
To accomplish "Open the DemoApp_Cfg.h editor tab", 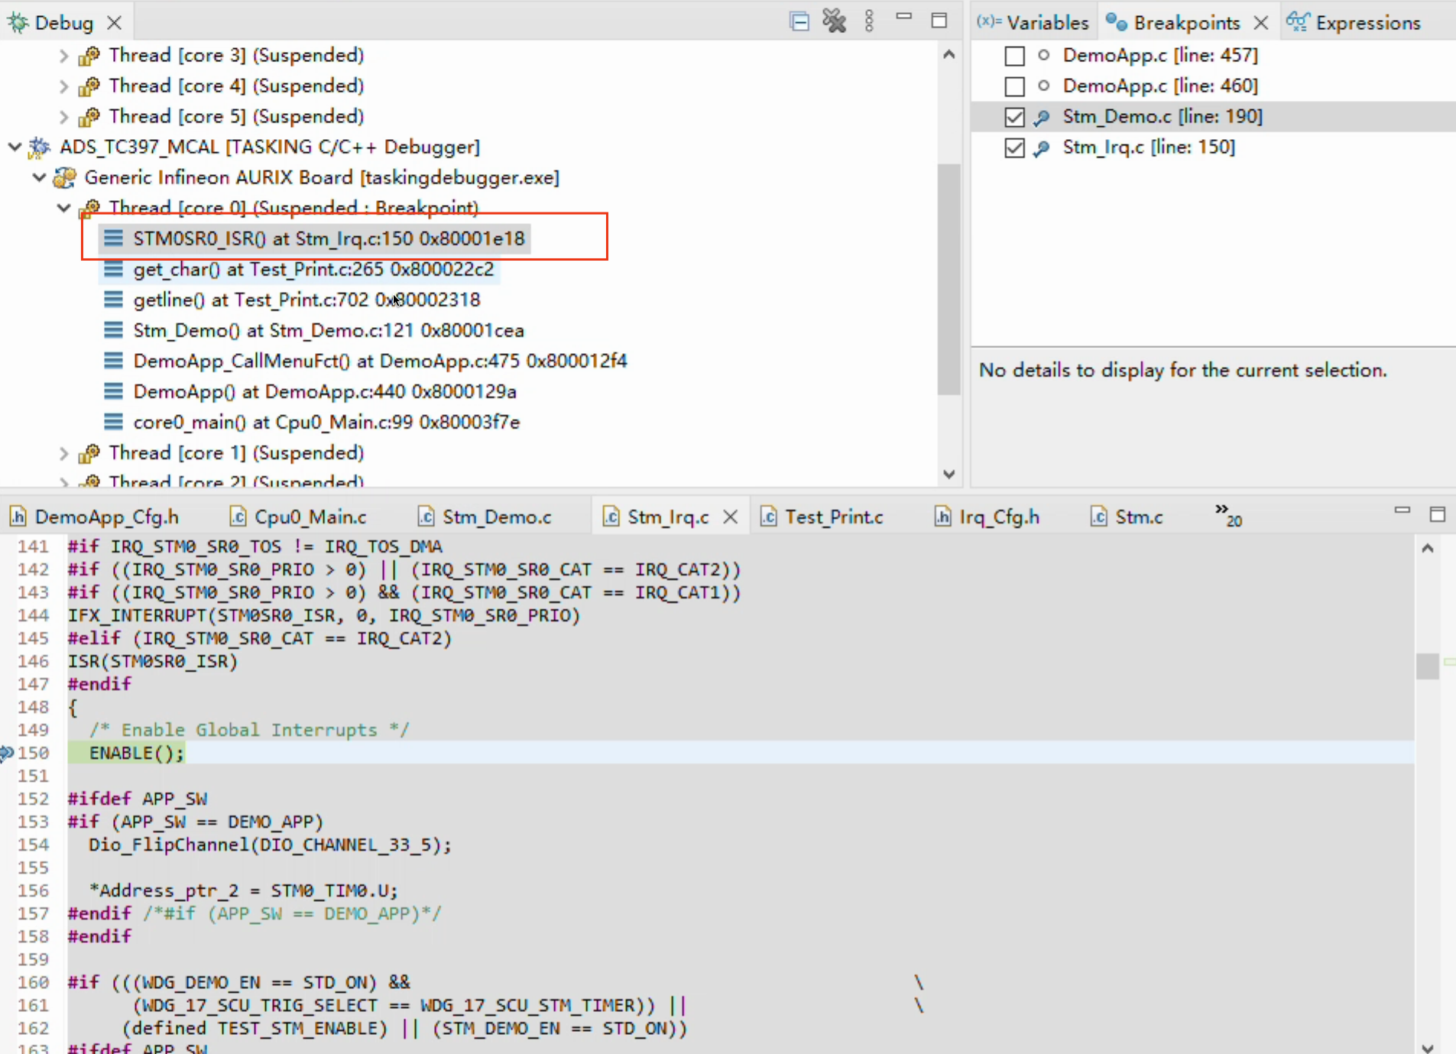I will (x=95, y=517).
